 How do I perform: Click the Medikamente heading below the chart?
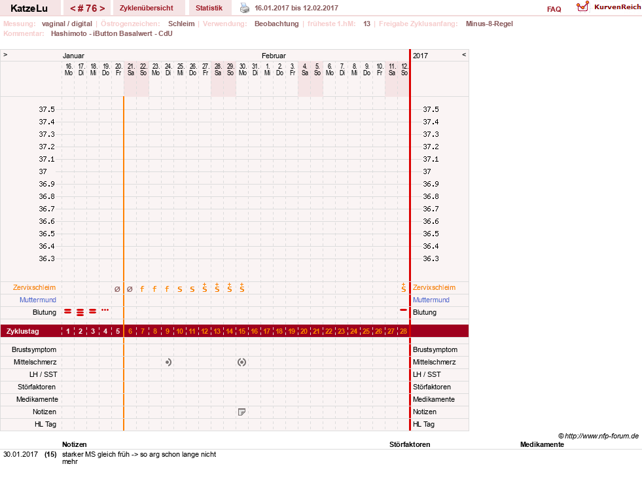[542, 444]
